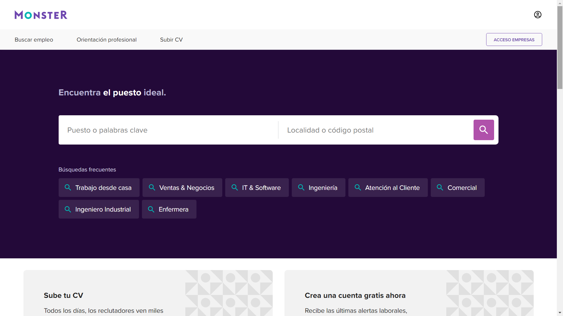This screenshot has height=316, width=563.
Task: Click the Monster logo
Action: [x=41, y=15]
